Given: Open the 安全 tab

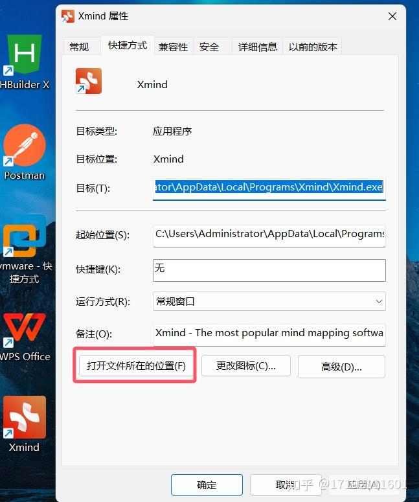Looking at the screenshot, I should (209, 47).
